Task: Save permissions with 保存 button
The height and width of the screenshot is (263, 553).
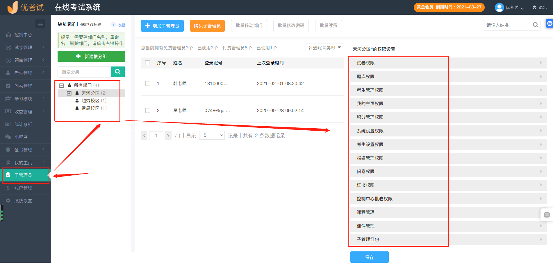Action: (370, 257)
